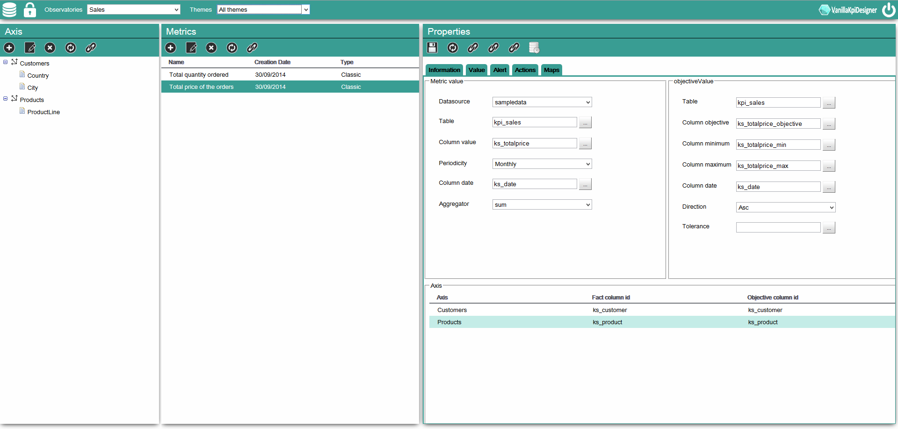The image size is (898, 429).
Task: Browse for Column minimum
Action: pyautogui.click(x=829, y=145)
